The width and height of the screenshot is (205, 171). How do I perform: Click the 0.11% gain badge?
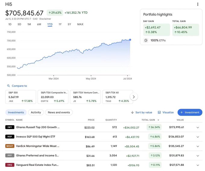click(155, 165)
